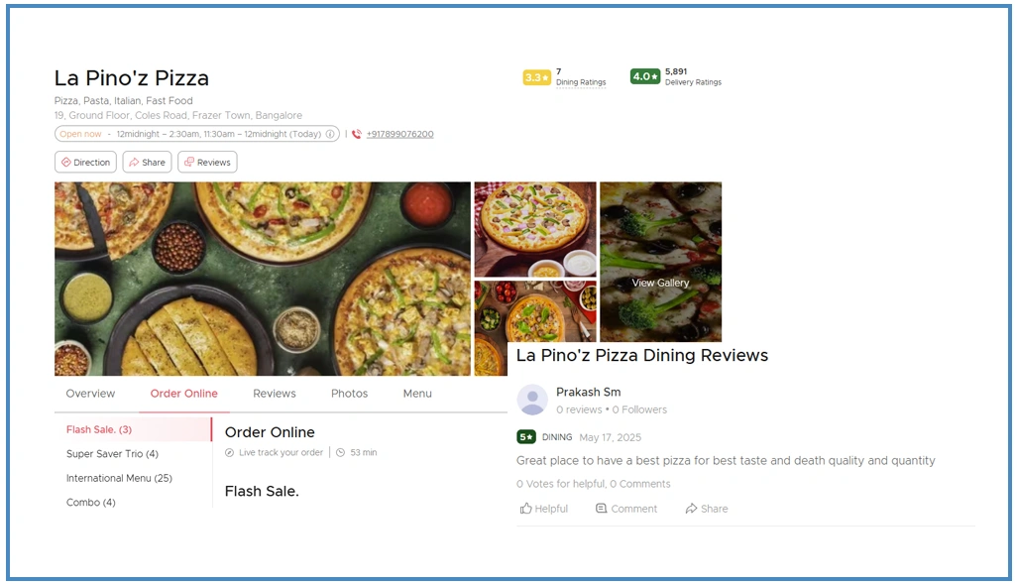
Task: Select International Menu (25) category
Action: click(119, 478)
